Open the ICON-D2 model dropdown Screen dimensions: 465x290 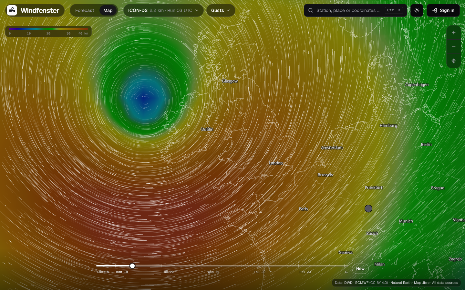(163, 10)
